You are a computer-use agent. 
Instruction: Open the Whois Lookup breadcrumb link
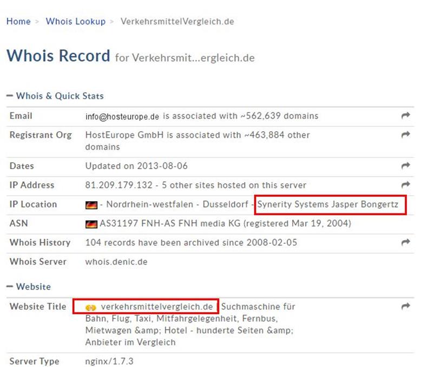tap(76, 22)
